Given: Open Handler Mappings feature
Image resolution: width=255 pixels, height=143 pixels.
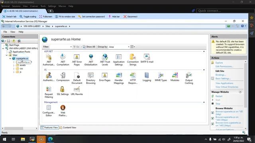Looking at the screenshot, I should [x=119, y=79].
